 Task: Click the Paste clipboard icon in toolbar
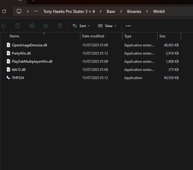18,26
